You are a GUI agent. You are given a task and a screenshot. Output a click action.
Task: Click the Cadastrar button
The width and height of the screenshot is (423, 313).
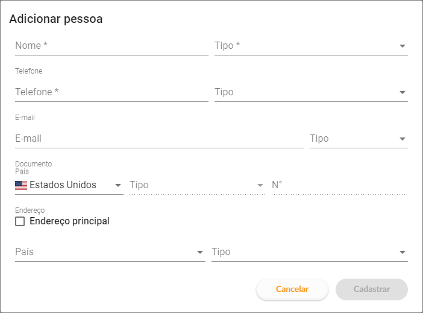372,289
